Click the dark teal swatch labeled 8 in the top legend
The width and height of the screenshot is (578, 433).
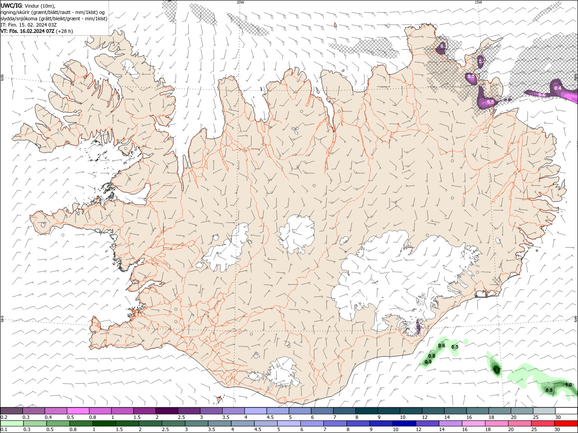[367, 410]
